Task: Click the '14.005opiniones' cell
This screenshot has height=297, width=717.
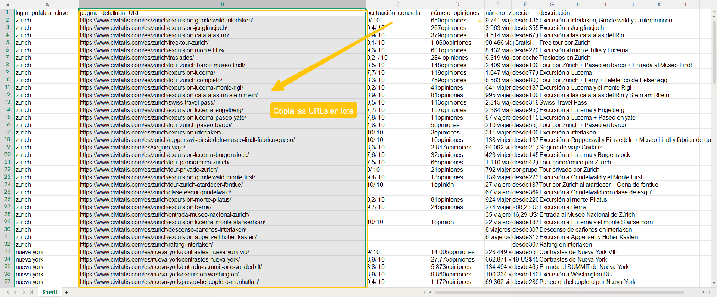Action: point(457,252)
